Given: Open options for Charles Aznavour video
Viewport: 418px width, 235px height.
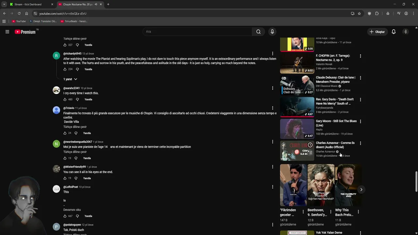Looking at the screenshot, I should pos(360,143).
